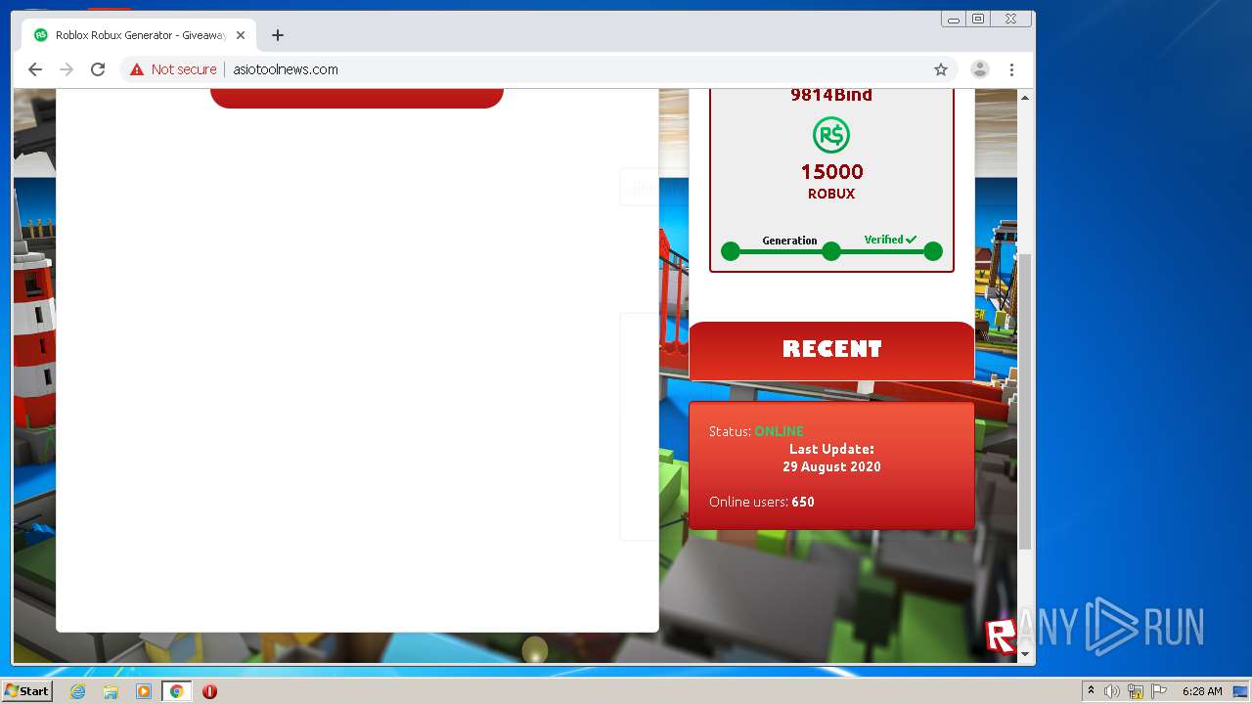
Task: Click the Online users 650 text
Action: [x=762, y=502]
